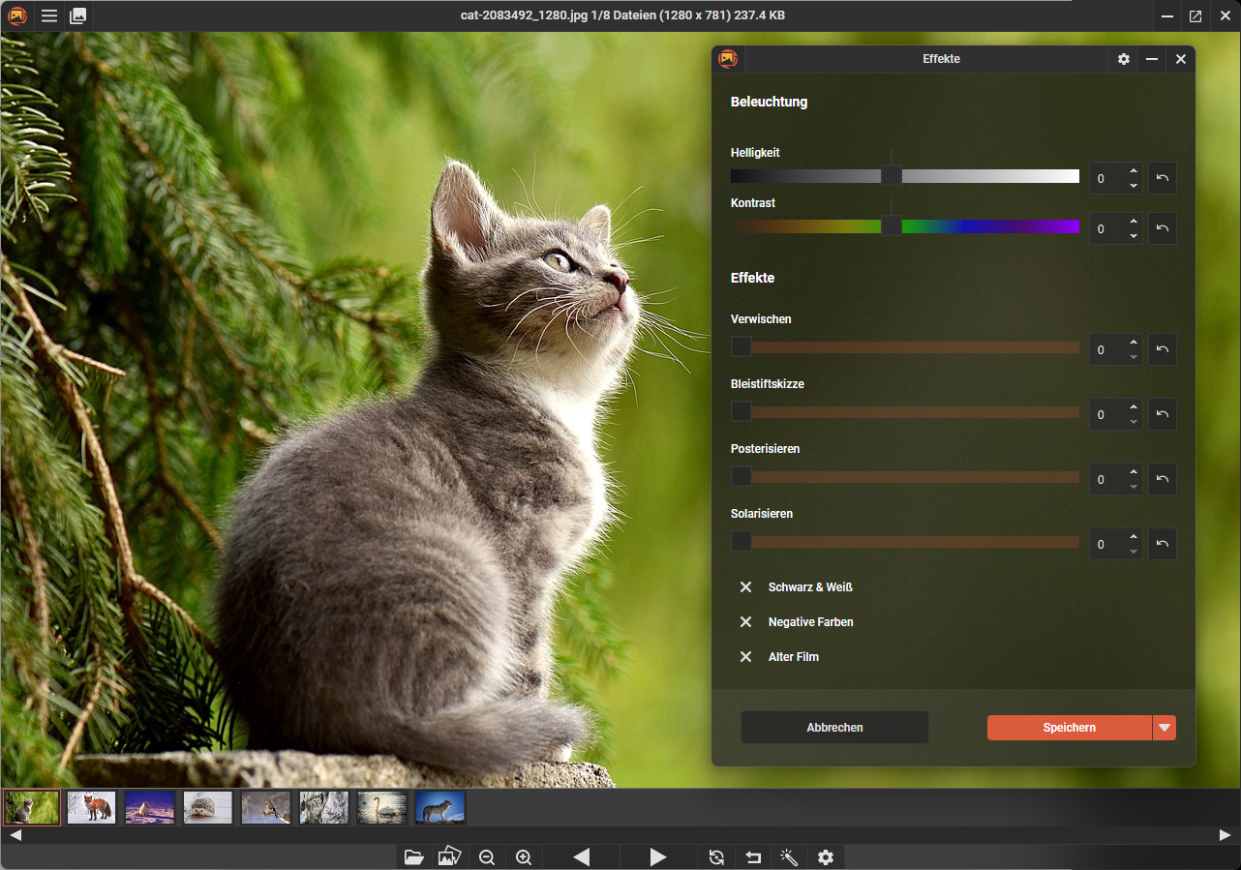
Task: Click the rotate image icon in bottom toolbar
Action: point(716,857)
